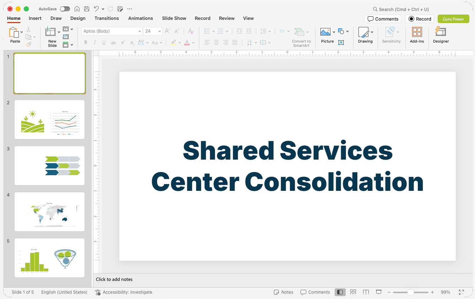The width and height of the screenshot is (475, 299).
Task: Click the Save floppy disk icon
Action: [x=87, y=9]
